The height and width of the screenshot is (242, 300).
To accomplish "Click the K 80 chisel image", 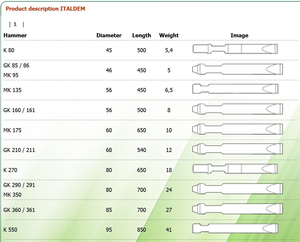I will pos(235,49).
